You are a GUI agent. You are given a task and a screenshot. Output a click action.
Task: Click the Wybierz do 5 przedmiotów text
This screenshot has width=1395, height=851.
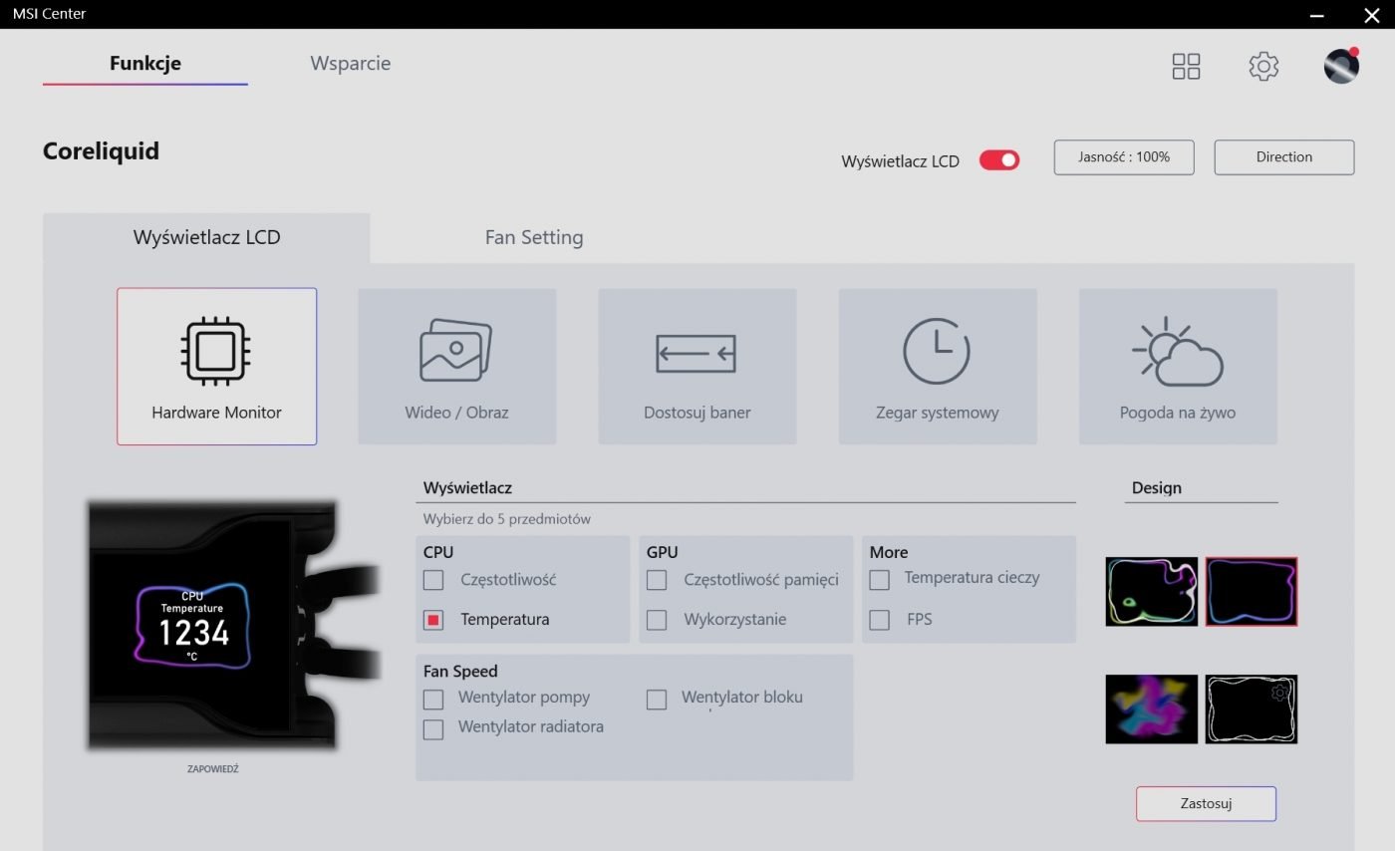click(506, 519)
